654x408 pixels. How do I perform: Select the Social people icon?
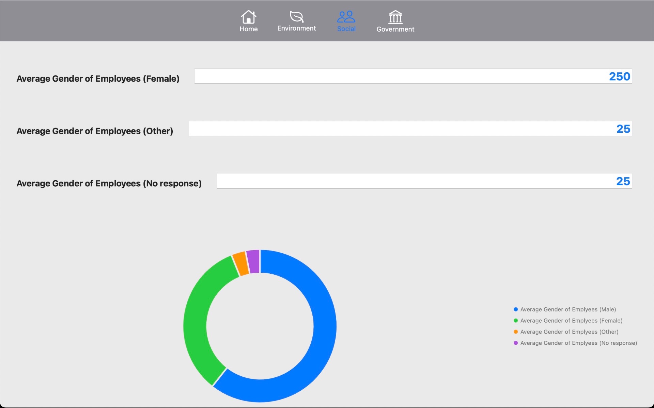coord(346,17)
